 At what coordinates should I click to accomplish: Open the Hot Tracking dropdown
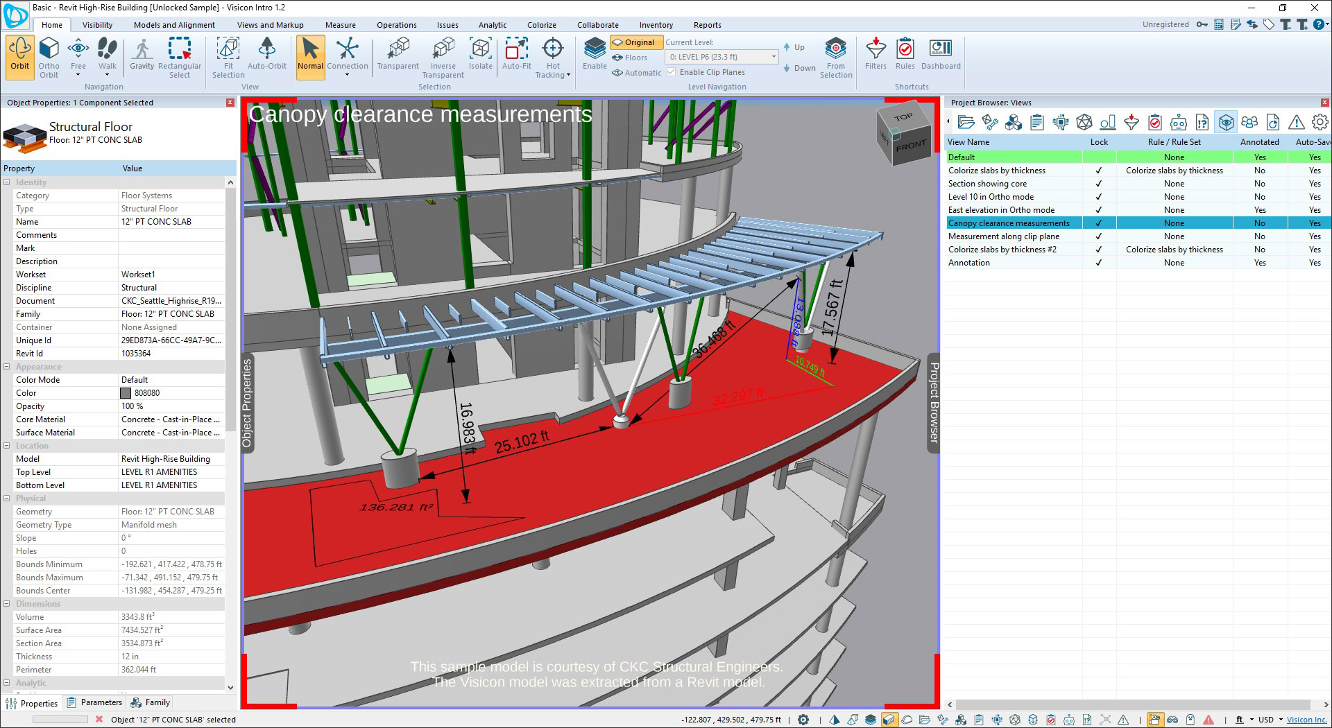[x=568, y=75]
